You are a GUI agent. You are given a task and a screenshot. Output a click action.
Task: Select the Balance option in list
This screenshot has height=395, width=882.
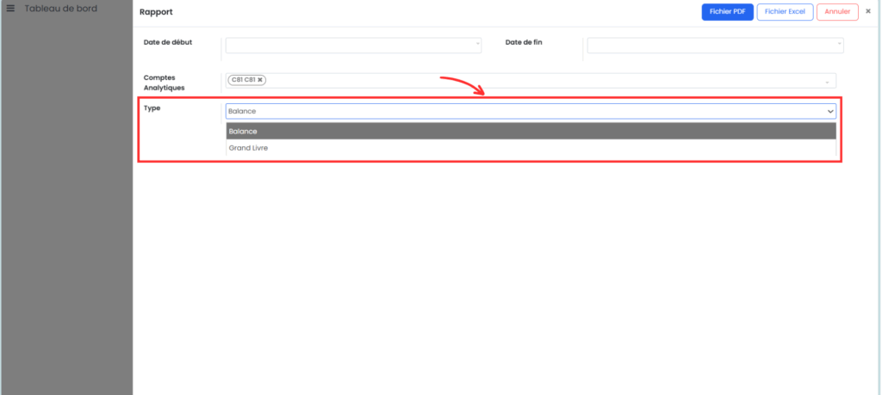(x=531, y=131)
